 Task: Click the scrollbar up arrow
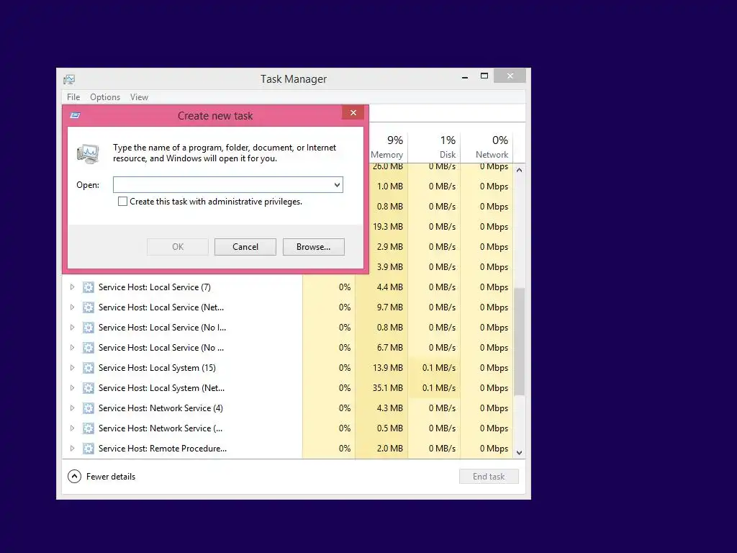(x=520, y=170)
